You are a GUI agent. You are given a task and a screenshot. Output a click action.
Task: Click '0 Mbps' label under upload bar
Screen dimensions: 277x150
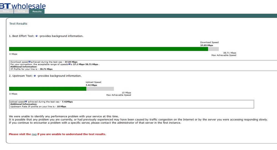coord(13,94)
